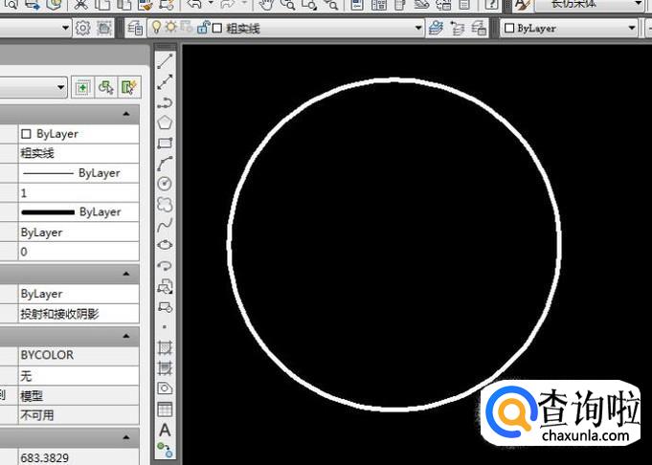The height and width of the screenshot is (465, 652).
Task: Collapse the section containing BYCOLOR
Action: (x=126, y=336)
